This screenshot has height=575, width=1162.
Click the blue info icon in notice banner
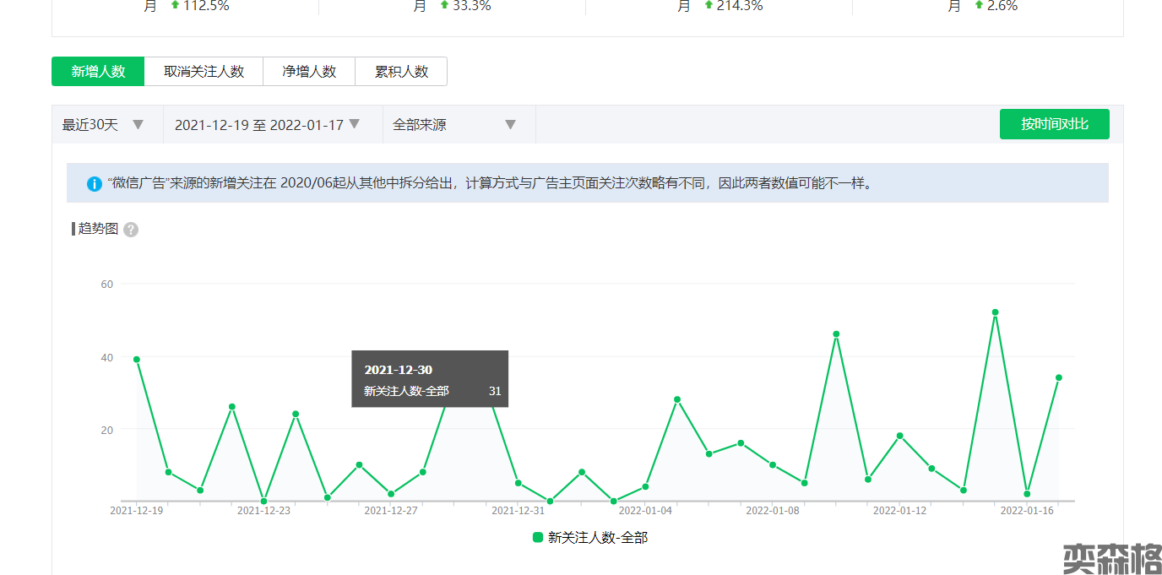point(95,183)
